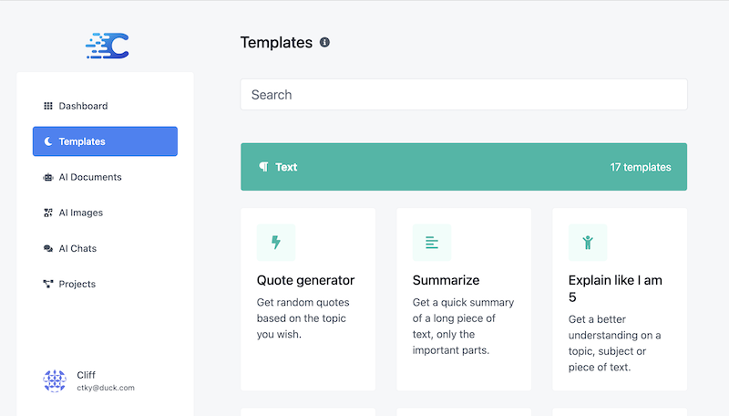Click the AI Documents robot icon
729x416 pixels.
[x=48, y=177]
